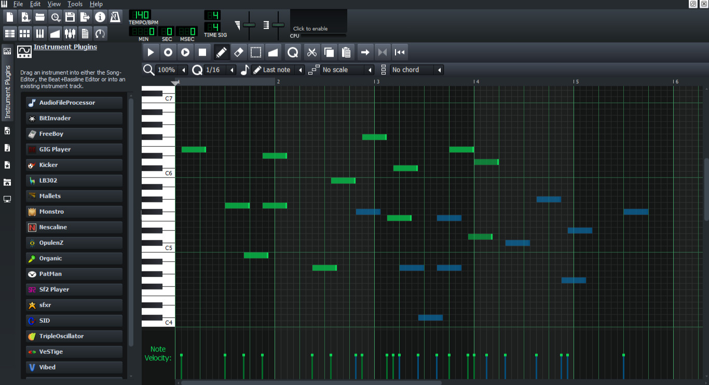709x385 pixels.
Task: Enable Select mode with dotted rectangle tool
Action: pyautogui.click(x=256, y=52)
